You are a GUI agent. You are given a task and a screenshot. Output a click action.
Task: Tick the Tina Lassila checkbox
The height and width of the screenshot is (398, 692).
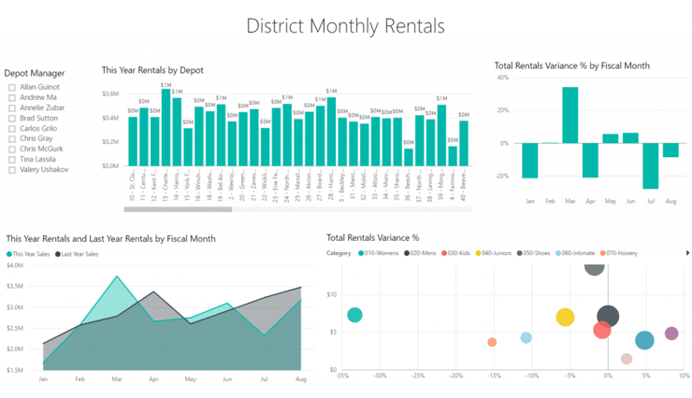pos(12,160)
